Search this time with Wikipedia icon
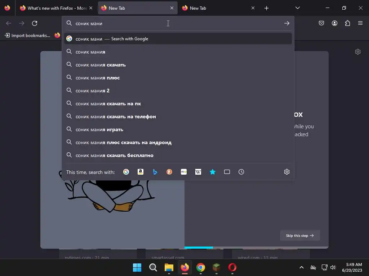This screenshot has height=276, width=369. point(198,172)
